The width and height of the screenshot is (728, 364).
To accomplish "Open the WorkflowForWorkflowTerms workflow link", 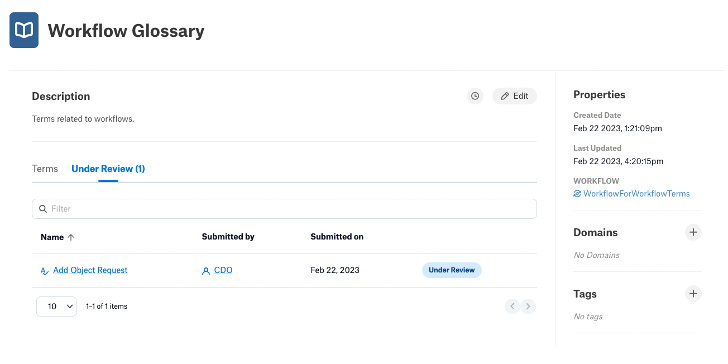I will (636, 194).
